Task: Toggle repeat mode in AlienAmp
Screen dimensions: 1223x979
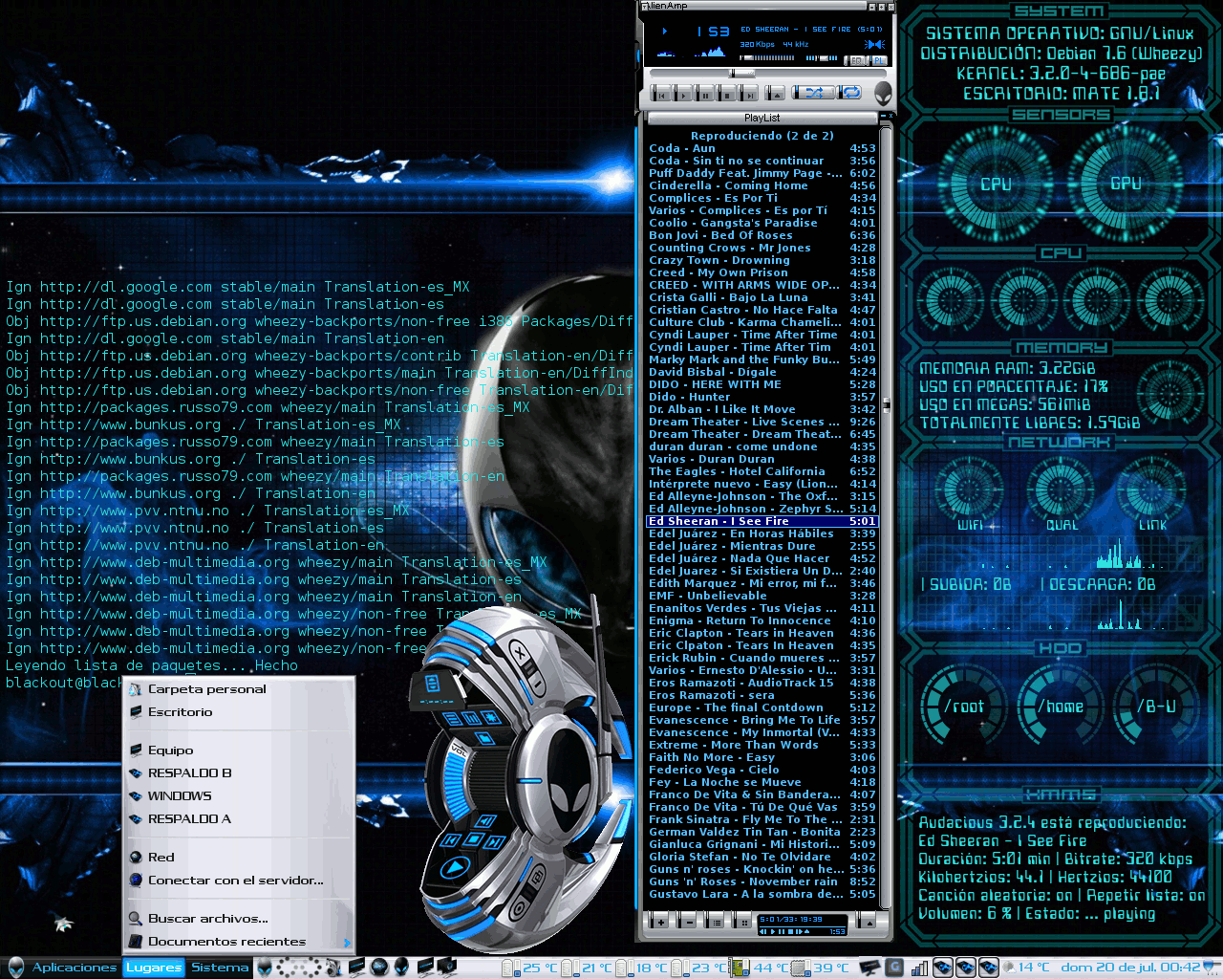Action: 850,93
